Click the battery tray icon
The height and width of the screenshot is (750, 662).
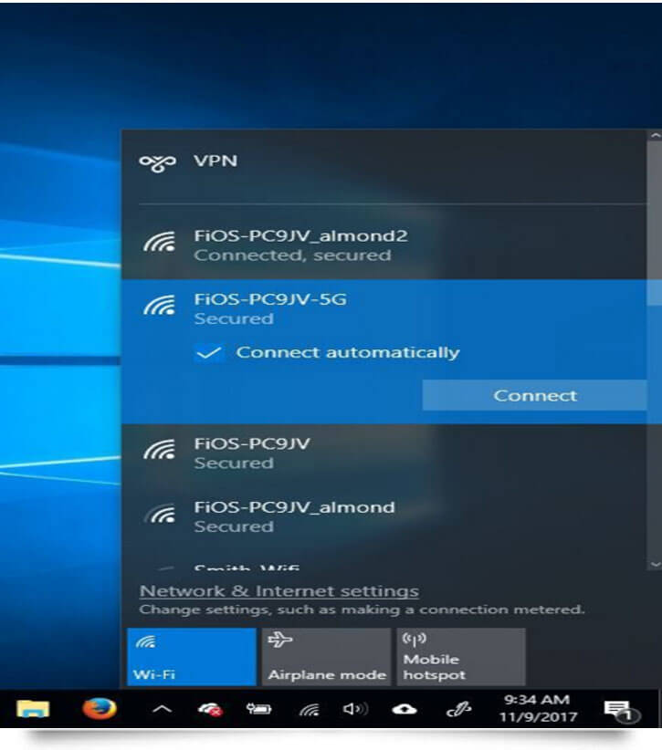point(259,709)
